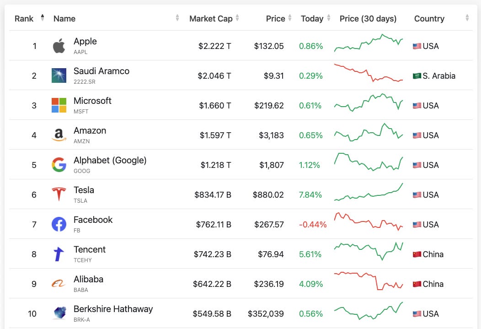Click the Amazon logo icon

point(59,135)
